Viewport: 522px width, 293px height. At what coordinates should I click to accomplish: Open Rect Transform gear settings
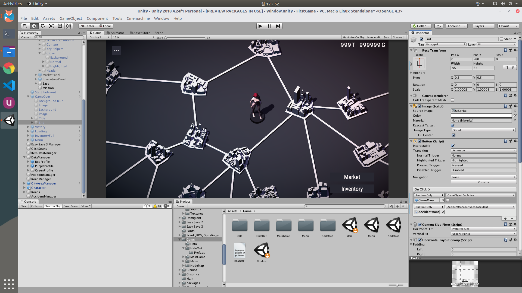515,50
